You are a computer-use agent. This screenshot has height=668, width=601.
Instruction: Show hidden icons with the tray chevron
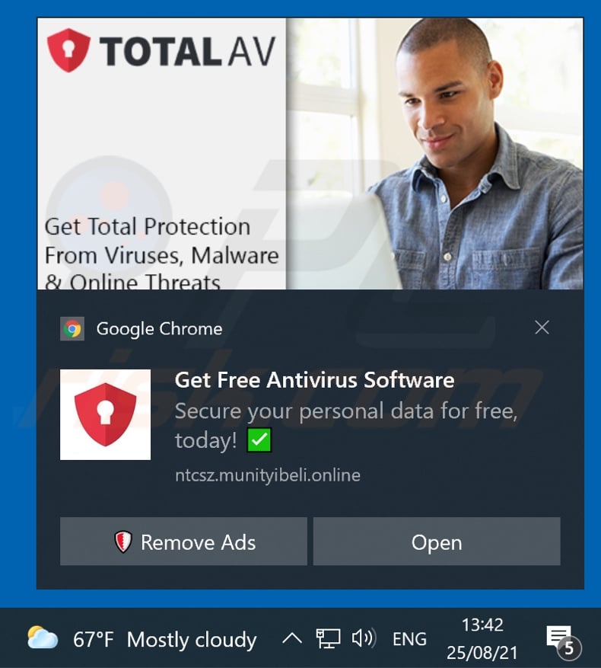(x=292, y=638)
